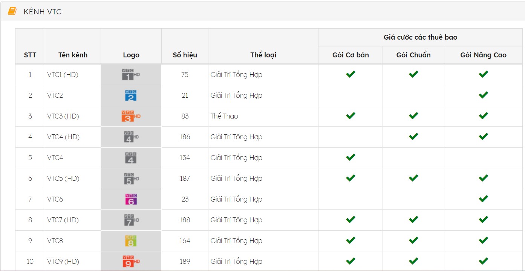
Task: Select the VTC9 (HD) channel name
Action: click(x=63, y=262)
